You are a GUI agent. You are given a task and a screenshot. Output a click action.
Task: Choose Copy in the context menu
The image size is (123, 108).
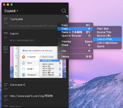point(75,25)
